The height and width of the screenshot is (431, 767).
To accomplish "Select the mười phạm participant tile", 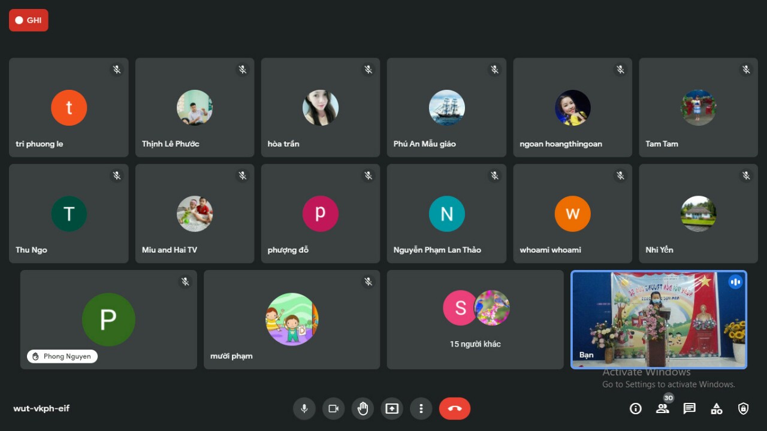I will (292, 320).
